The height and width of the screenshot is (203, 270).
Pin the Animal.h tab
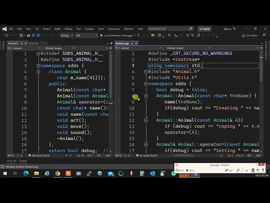click(x=22, y=43)
